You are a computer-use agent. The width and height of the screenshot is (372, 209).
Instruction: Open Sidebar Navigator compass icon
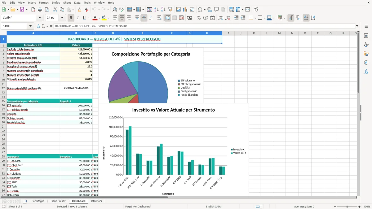click(366, 63)
